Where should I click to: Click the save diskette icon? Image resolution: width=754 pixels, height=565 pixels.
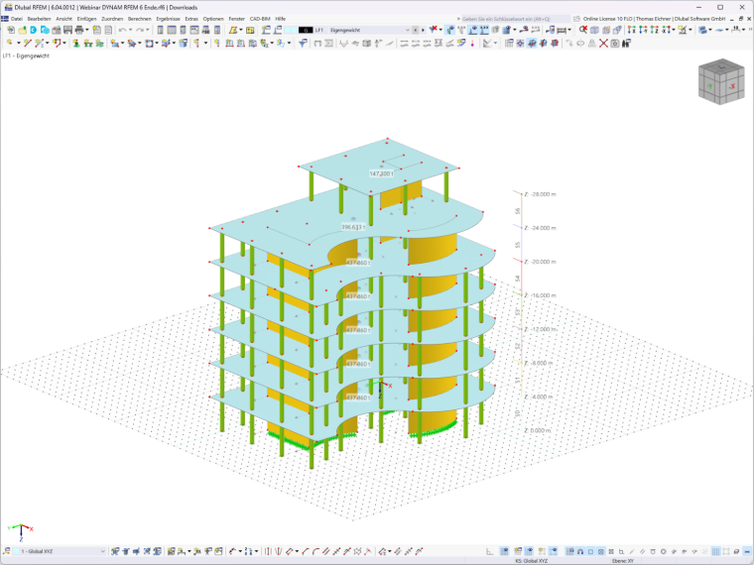(67, 30)
